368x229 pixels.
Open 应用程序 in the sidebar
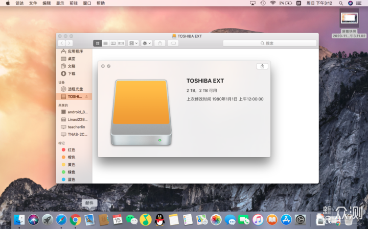tap(74, 52)
